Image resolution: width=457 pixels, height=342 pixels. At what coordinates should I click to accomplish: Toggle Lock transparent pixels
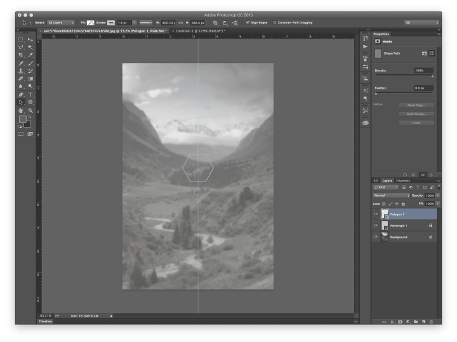tap(384, 204)
